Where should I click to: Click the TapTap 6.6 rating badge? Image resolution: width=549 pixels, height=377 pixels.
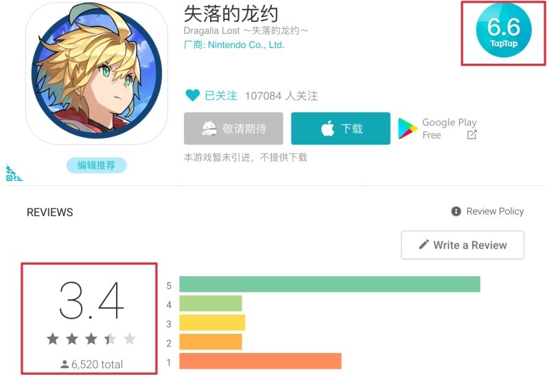[504, 30]
